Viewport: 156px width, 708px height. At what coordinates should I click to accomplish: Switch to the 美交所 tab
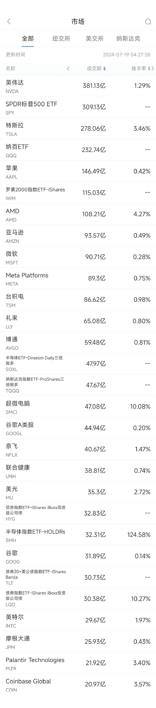click(x=95, y=39)
